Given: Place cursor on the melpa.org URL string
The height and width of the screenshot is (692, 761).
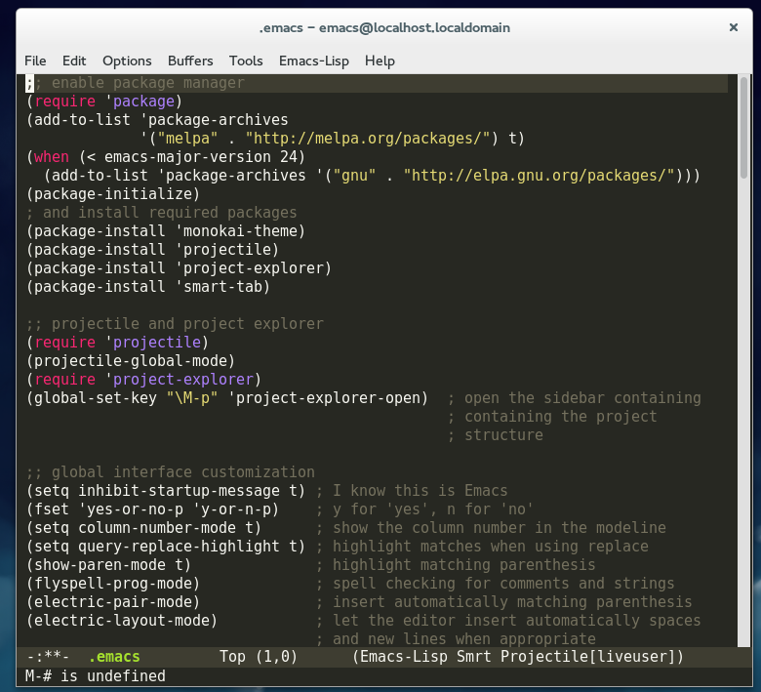Looking at the screenshot, I should pyautogui.click(x=369, y=139).
